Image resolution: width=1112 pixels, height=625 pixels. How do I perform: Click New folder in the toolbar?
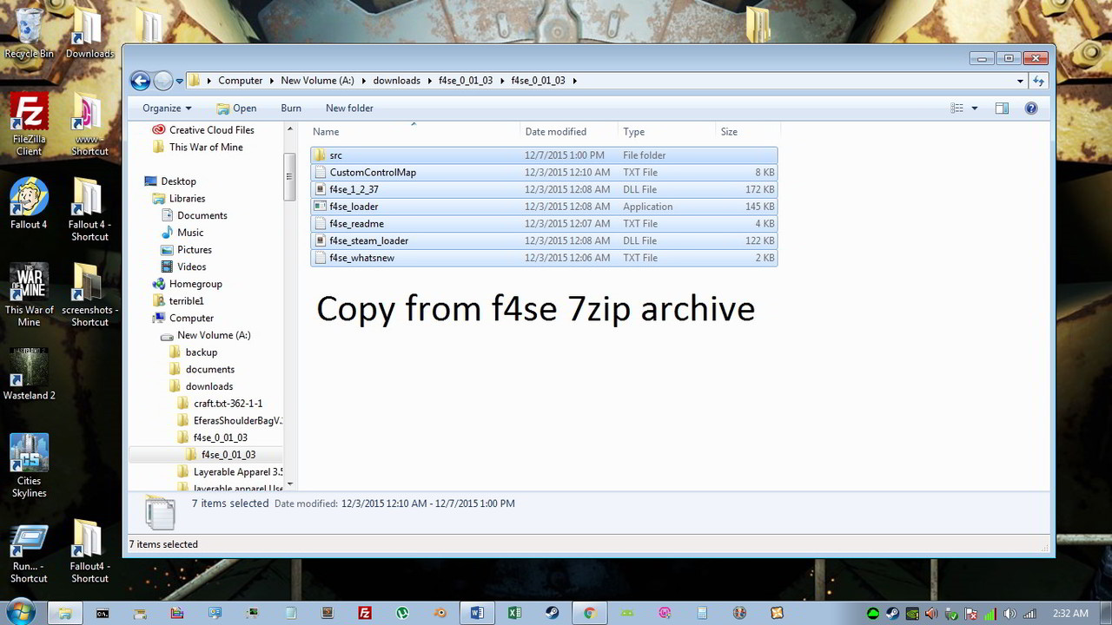pos(349,108)
